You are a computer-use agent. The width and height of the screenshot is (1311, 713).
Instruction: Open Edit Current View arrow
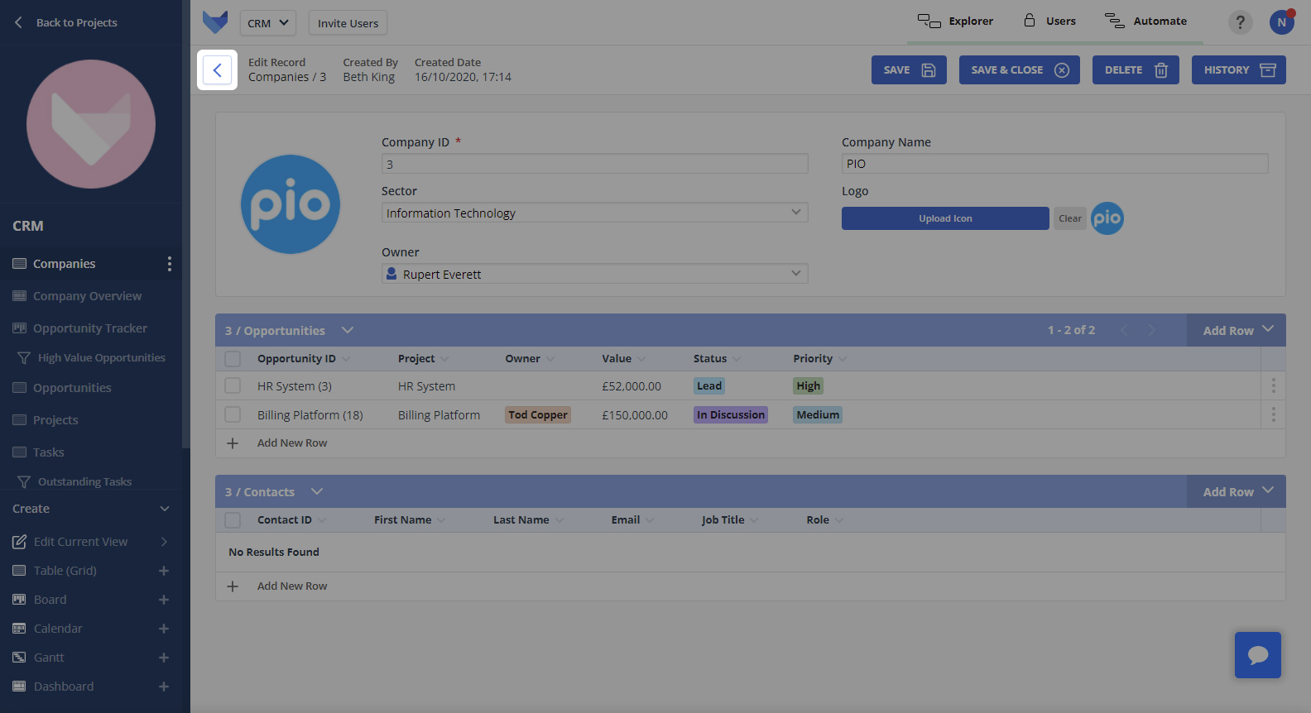click(164, 542)
